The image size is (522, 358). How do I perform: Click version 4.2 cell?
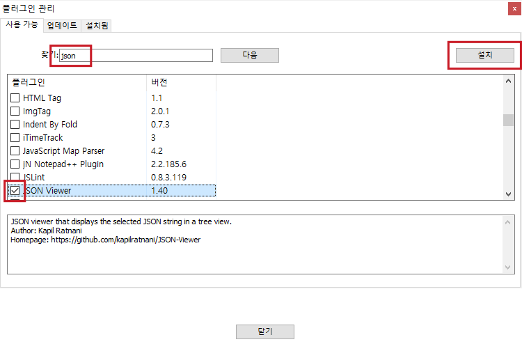[157, 151]
